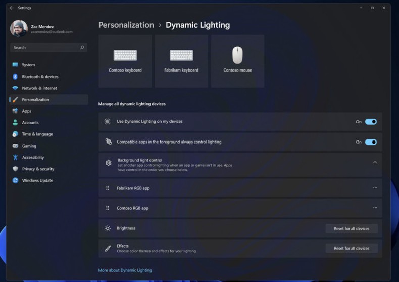The height and width of the screenshot is (282, 399).
Task: Reset Effects for all devices
Action: click(x=352, y=248)
